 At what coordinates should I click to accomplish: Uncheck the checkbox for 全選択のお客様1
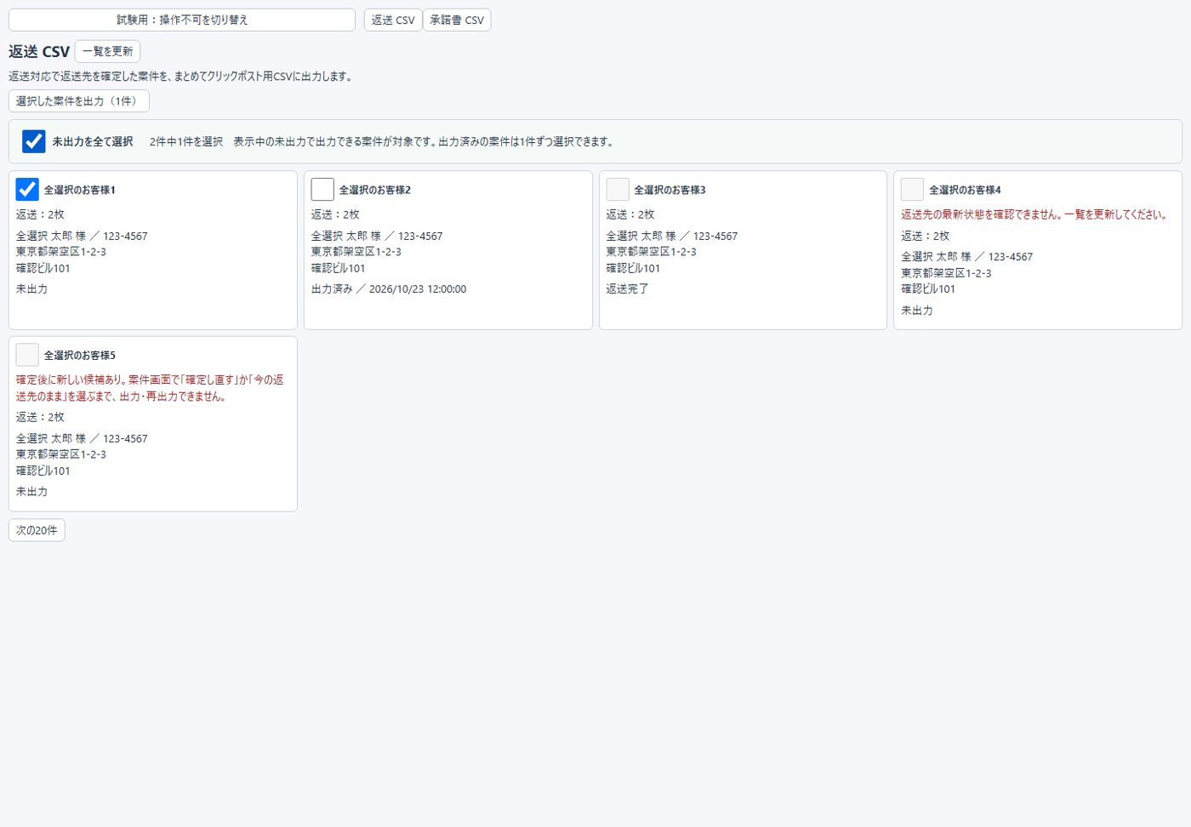[27, 189]
